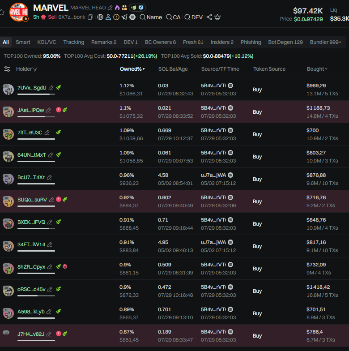The image size is (349, 351).
Task: Open holder 7itT...6U3C address
Action: (30, 133)
